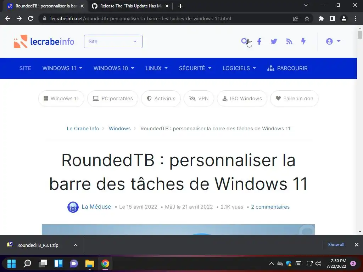363x272 pixels.
Task: Close the RoundedTB browser tab
Action: click(82, 6)
